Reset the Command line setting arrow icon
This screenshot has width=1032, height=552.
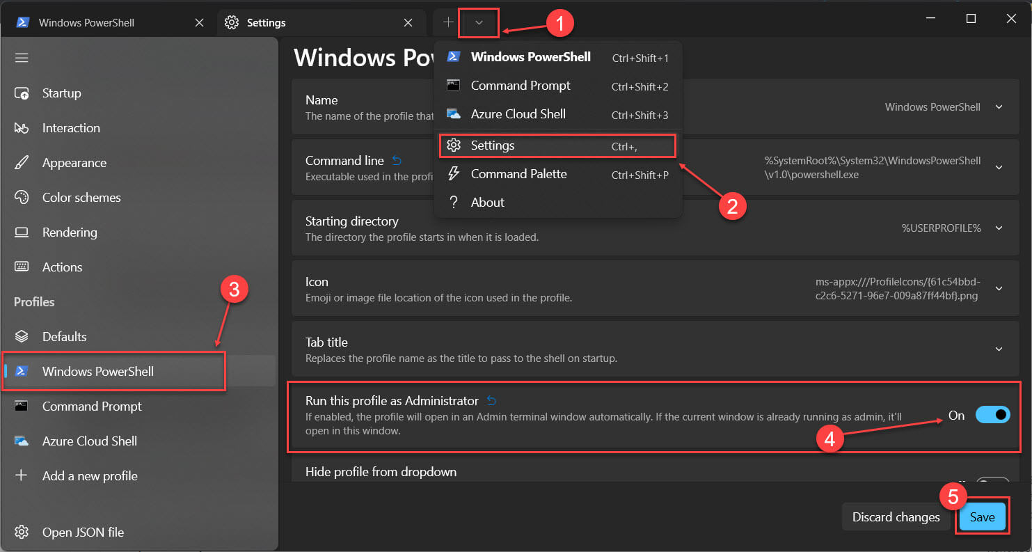click(x=397, y=161)
